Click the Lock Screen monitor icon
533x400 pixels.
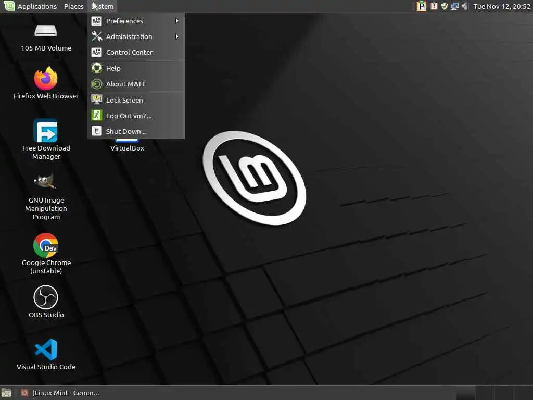[96, 99]
